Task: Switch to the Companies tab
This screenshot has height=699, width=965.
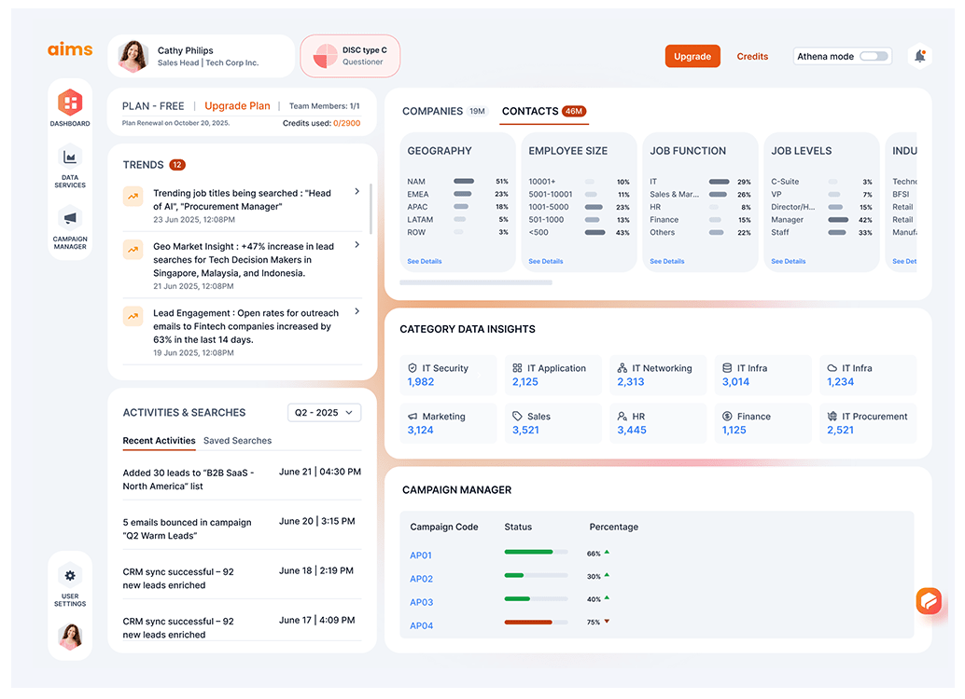Action: (432, 111)
